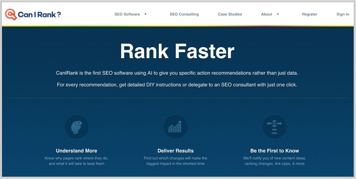The image size is (356, 179).
Task: Click the sentence starting 'CanIRank is the first SEO software'
Action: [177, 73]
